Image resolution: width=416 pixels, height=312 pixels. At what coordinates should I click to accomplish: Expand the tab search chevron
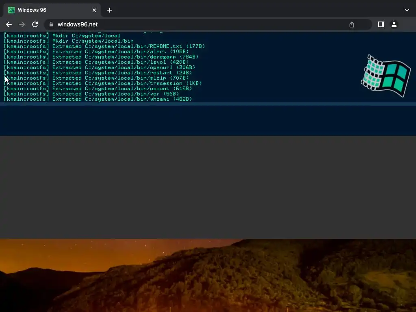[407, 10]
